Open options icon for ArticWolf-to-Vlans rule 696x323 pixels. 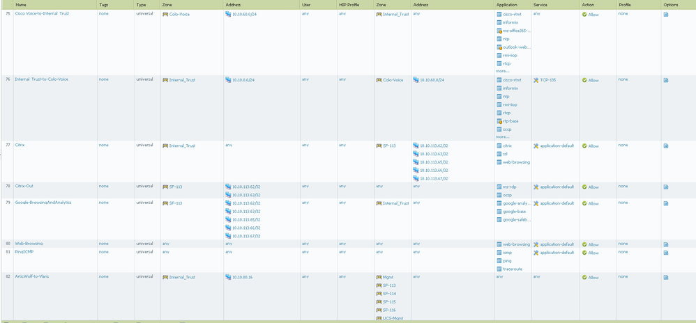coord(666,277)
